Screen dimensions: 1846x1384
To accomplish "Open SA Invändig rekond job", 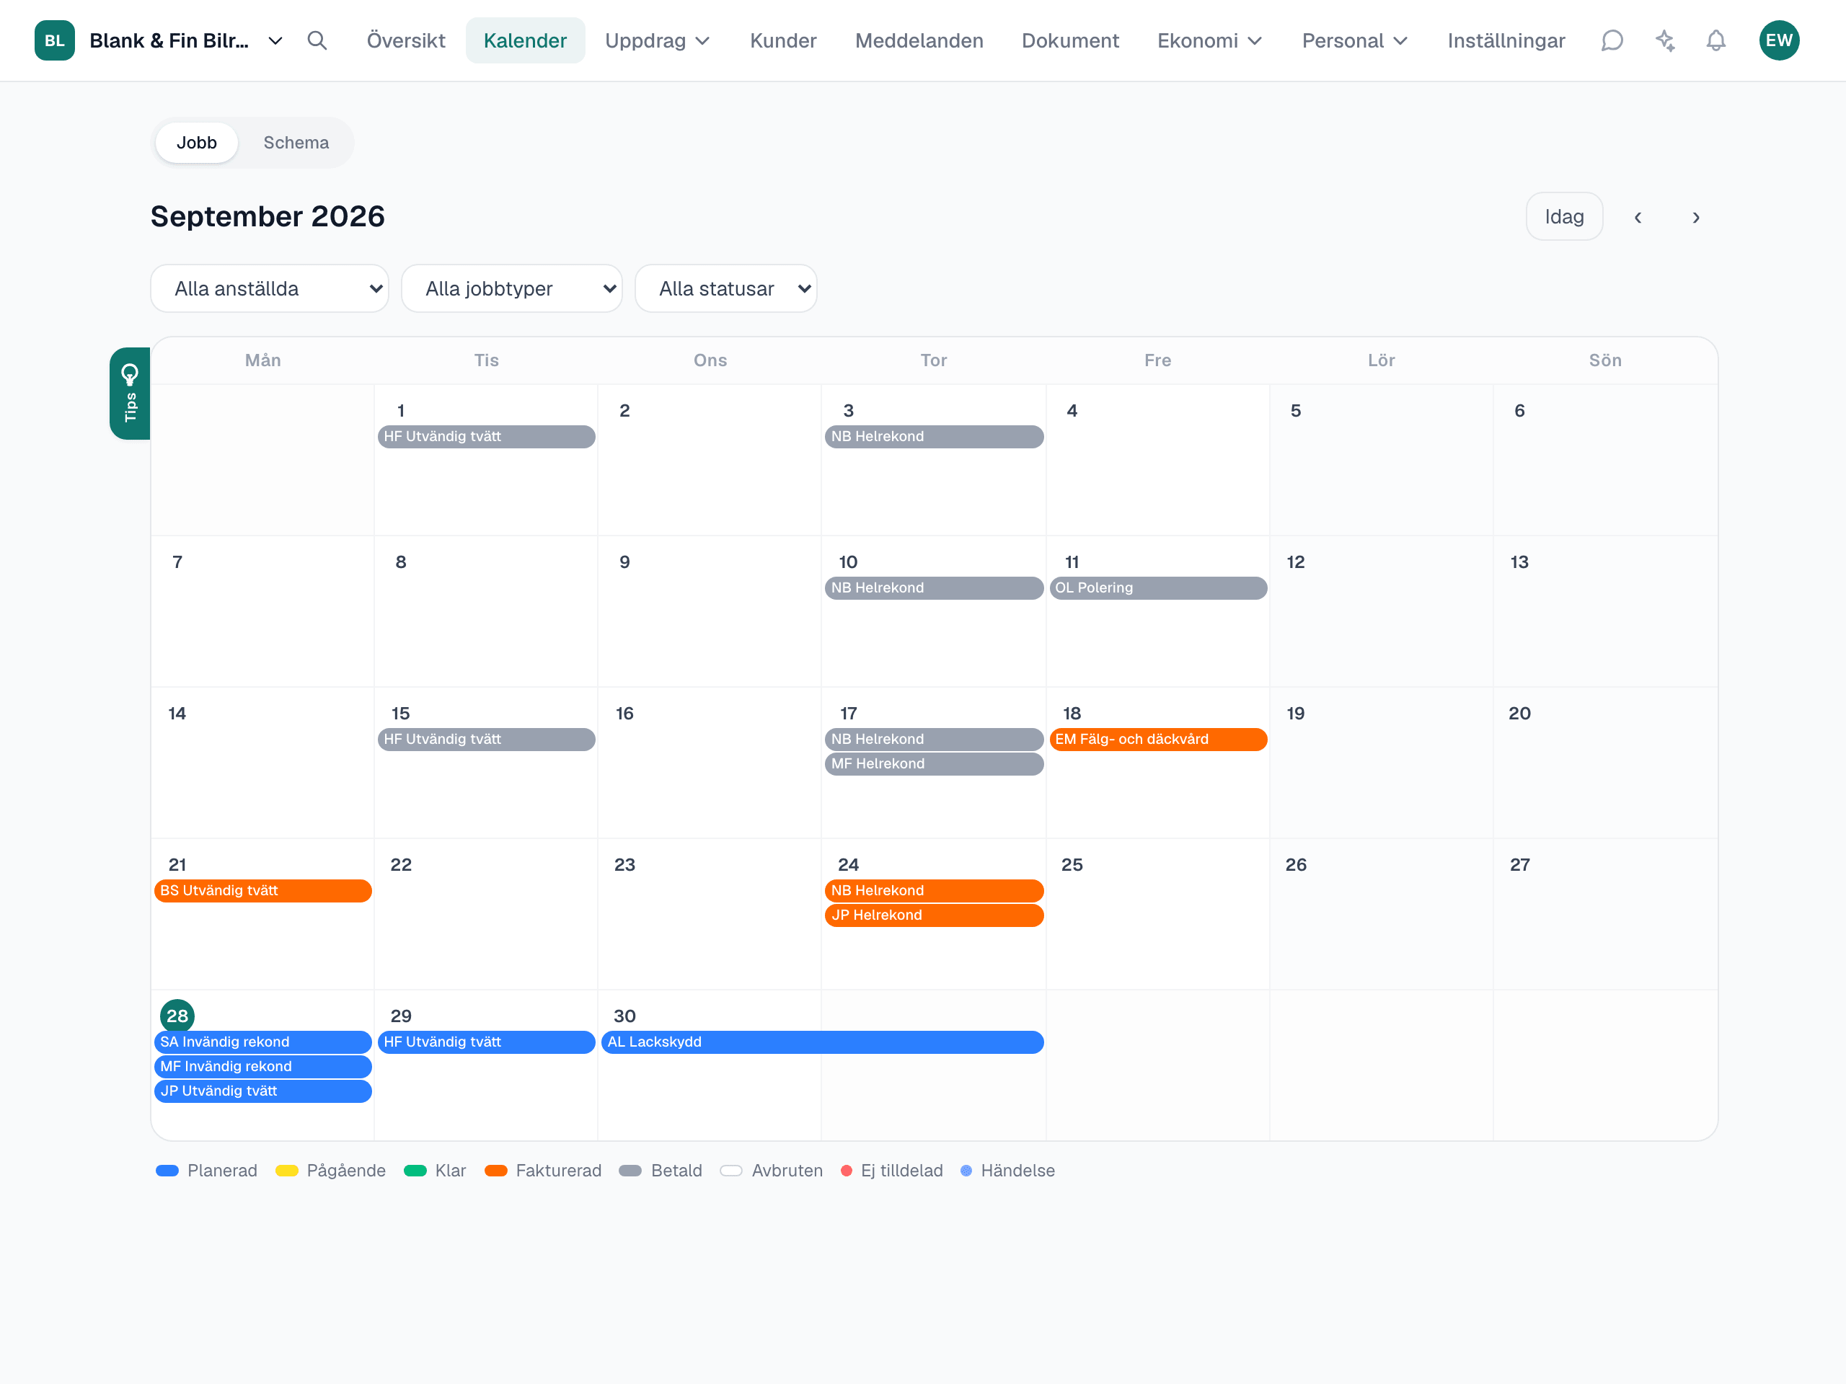I will 263,1042.
